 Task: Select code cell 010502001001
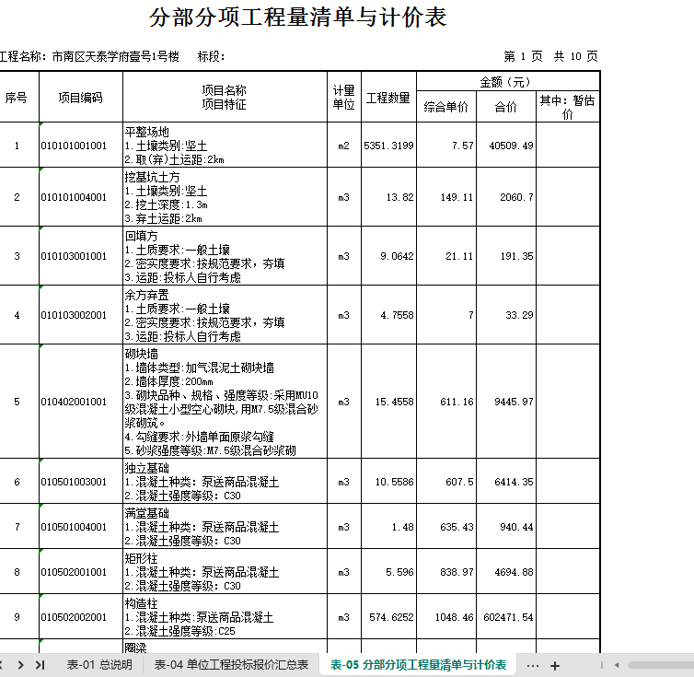click(x=81, y=572)
